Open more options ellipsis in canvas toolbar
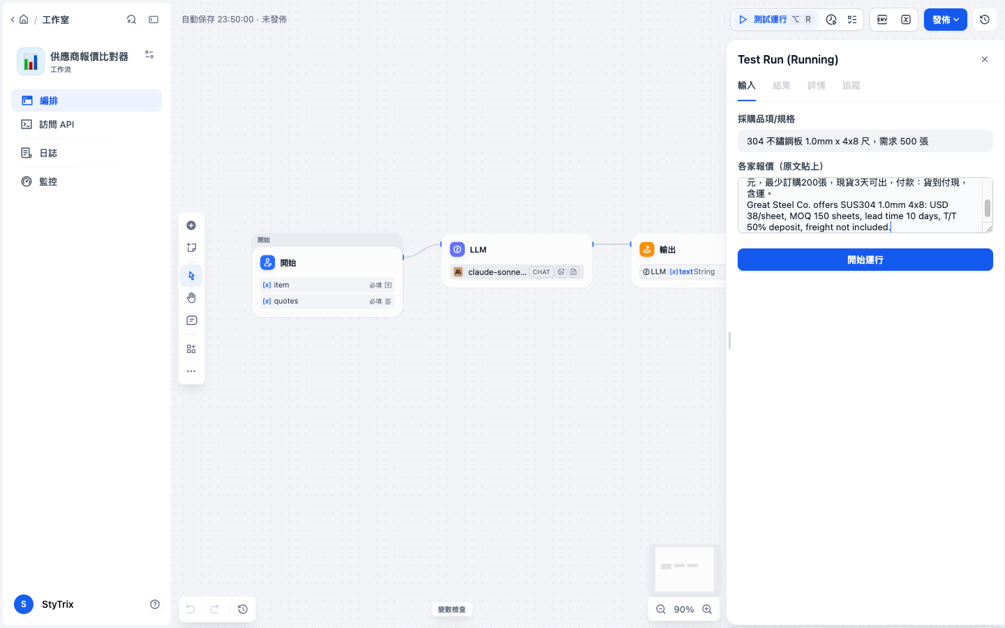This screenshot has width=1005, height=628. click(191, 371)
